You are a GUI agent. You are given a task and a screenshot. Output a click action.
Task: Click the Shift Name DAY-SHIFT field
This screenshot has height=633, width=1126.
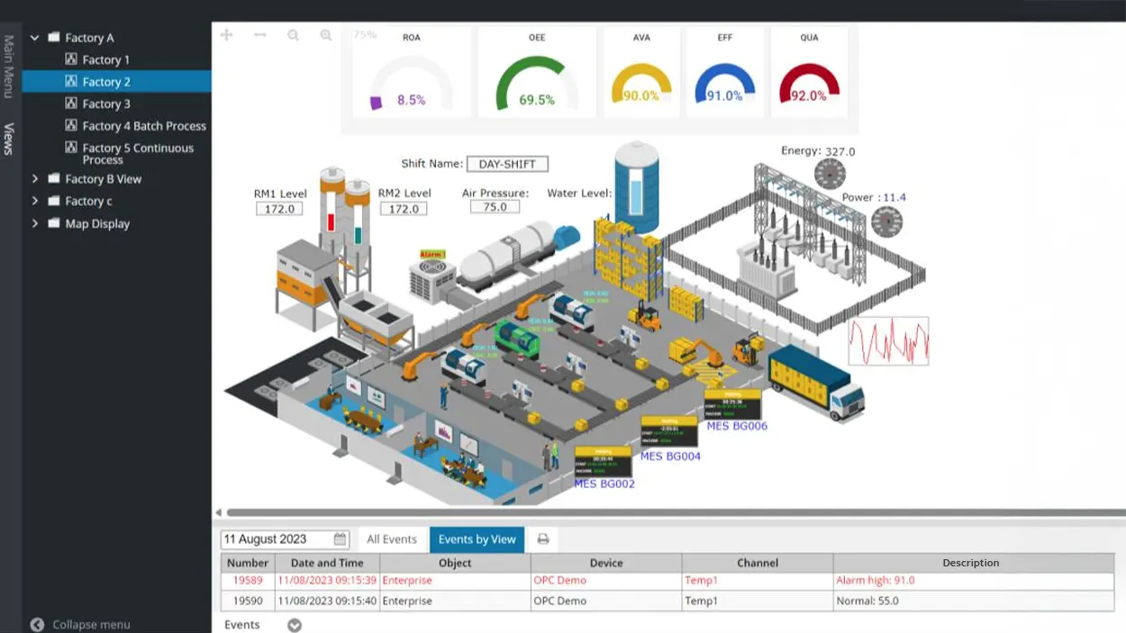click(x=507, y=164)
